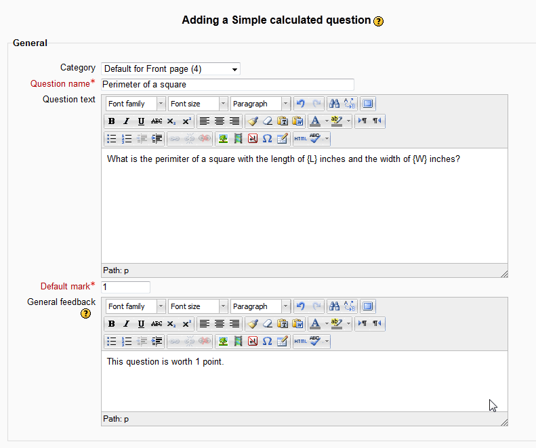The image size is (536, 448).
Task: Insert special character in Question text editor
Action: pos(267,139)
